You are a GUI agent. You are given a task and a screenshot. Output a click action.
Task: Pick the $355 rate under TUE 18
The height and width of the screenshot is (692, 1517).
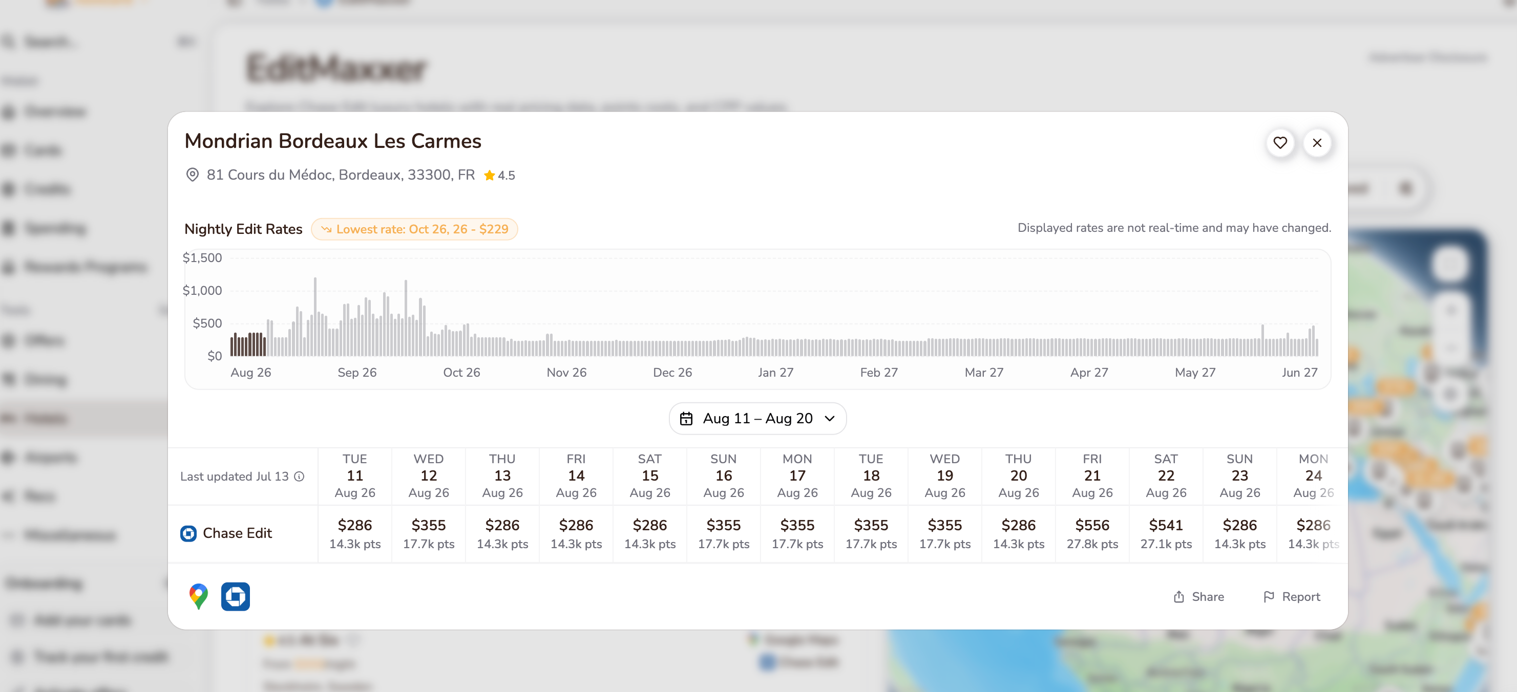click(871, 533)
